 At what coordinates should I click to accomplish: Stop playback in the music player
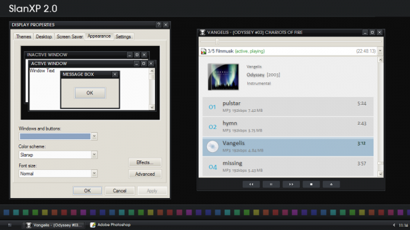tap(311, 185)
